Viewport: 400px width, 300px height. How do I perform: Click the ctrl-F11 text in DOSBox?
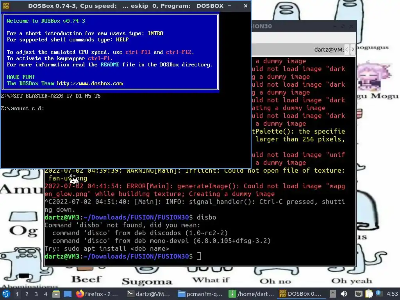[x=138, y=52]
